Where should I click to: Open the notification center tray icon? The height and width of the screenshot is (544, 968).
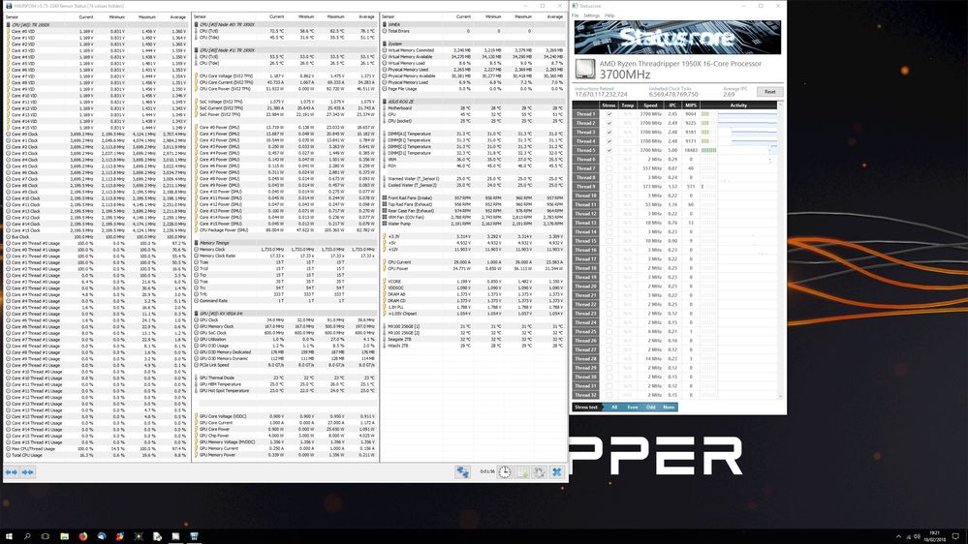955,536
